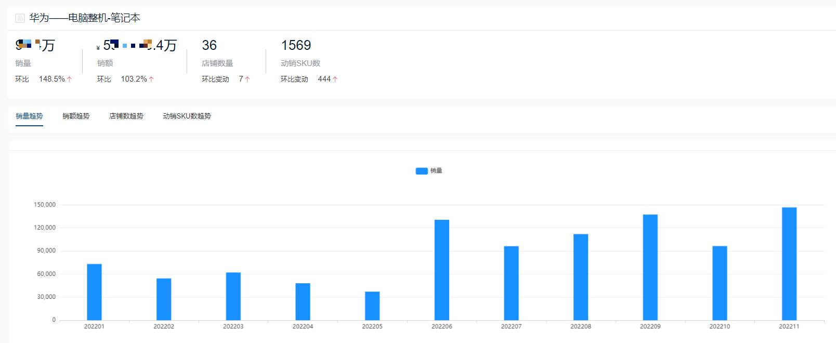Click the 202211 sales bar
Image resolution: width=836 pixels, height=343 pixels.
click(789, 264)
